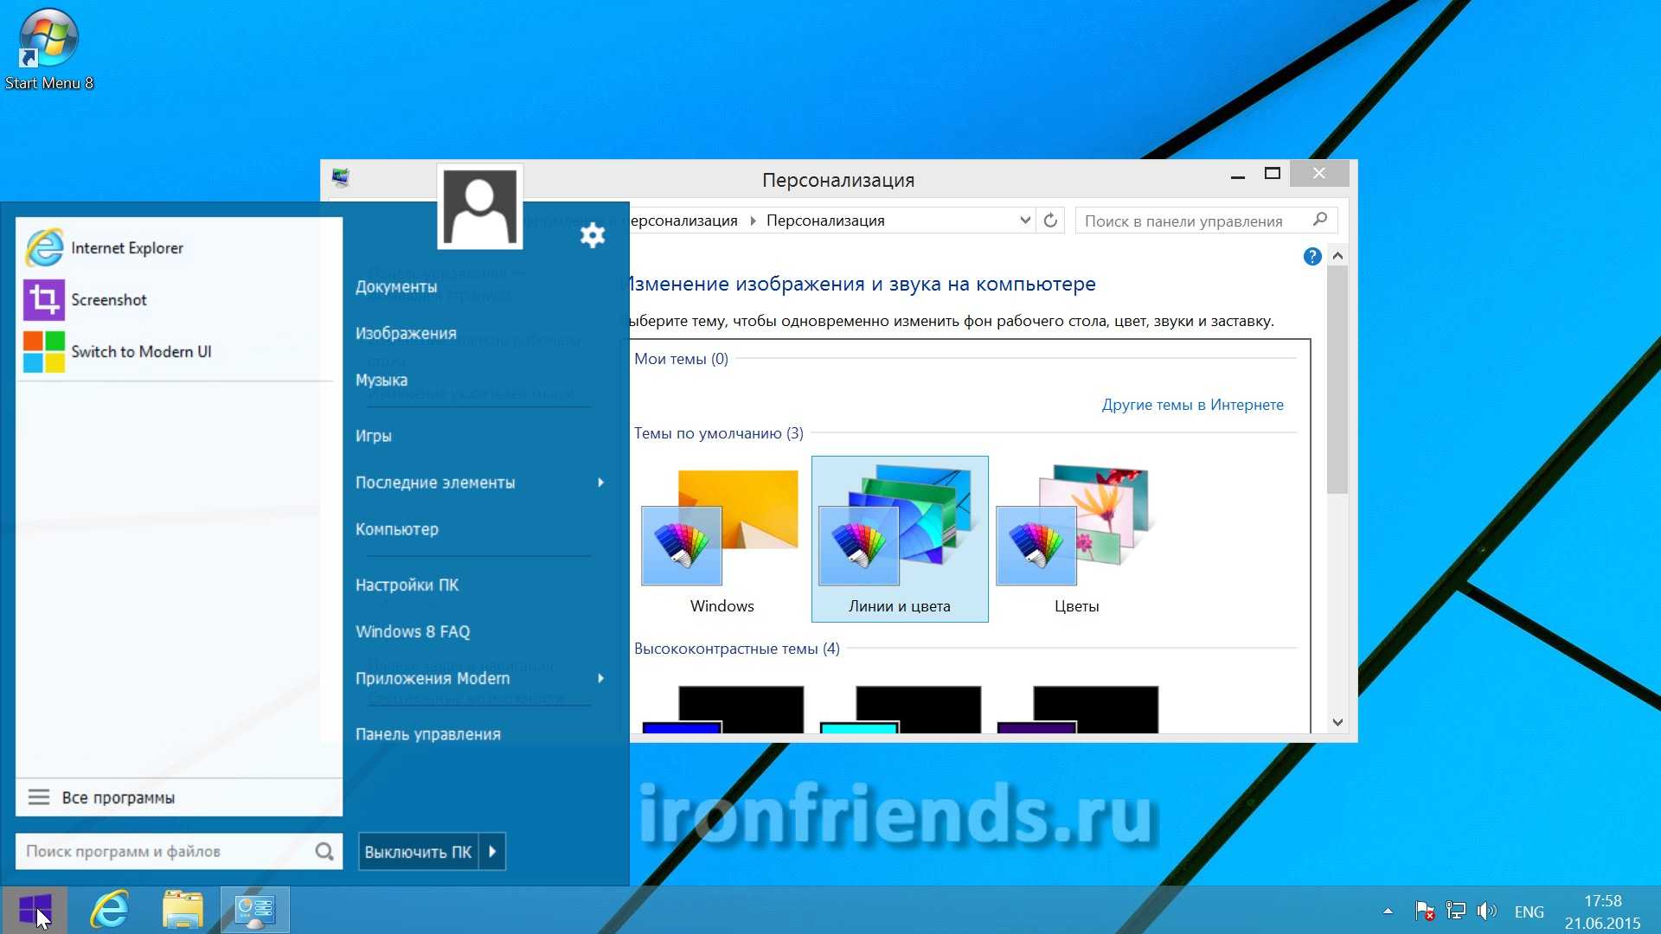Viewport: 1661px width, 934px height.
Task: Launch Internet Explorer from start menu list
Action: [126, 248]
